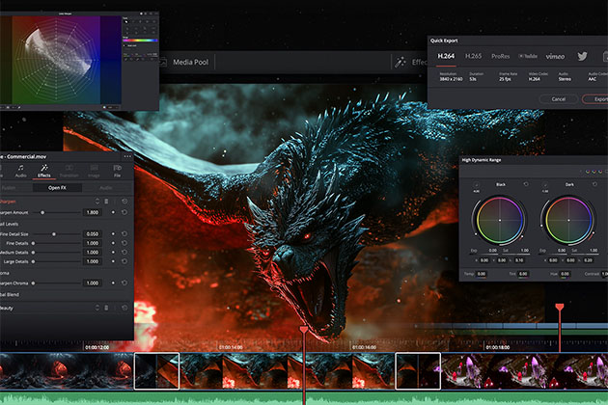Open the File tab in inspector
This screenshot has width=608, height=405.
pos(117,171)
